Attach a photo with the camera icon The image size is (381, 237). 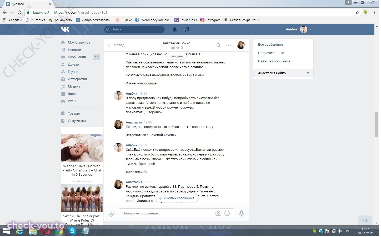click(x=218, y=213)
